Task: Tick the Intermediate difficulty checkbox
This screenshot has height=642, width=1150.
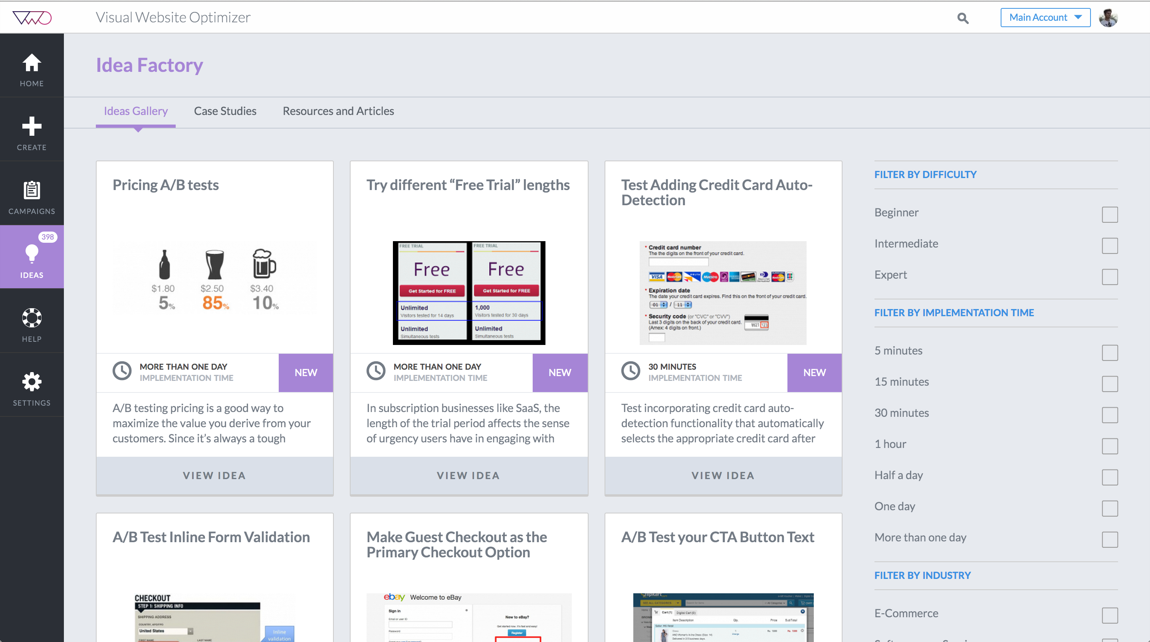Action: click(x=1109, y=246)
